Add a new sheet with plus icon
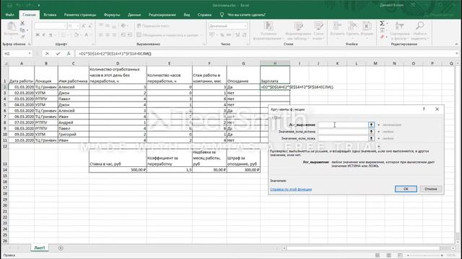Image resolution: width=462 pixels, height=259 pixels. click(x=61, y=248)
